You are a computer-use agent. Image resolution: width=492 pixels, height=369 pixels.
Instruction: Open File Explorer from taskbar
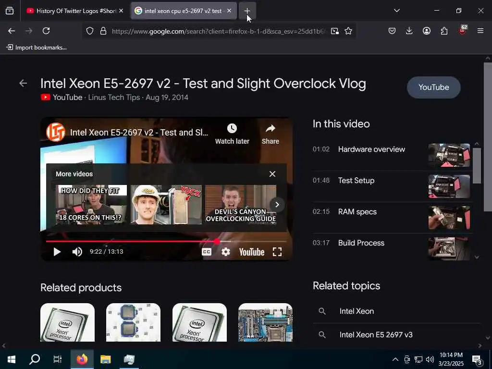105,359
